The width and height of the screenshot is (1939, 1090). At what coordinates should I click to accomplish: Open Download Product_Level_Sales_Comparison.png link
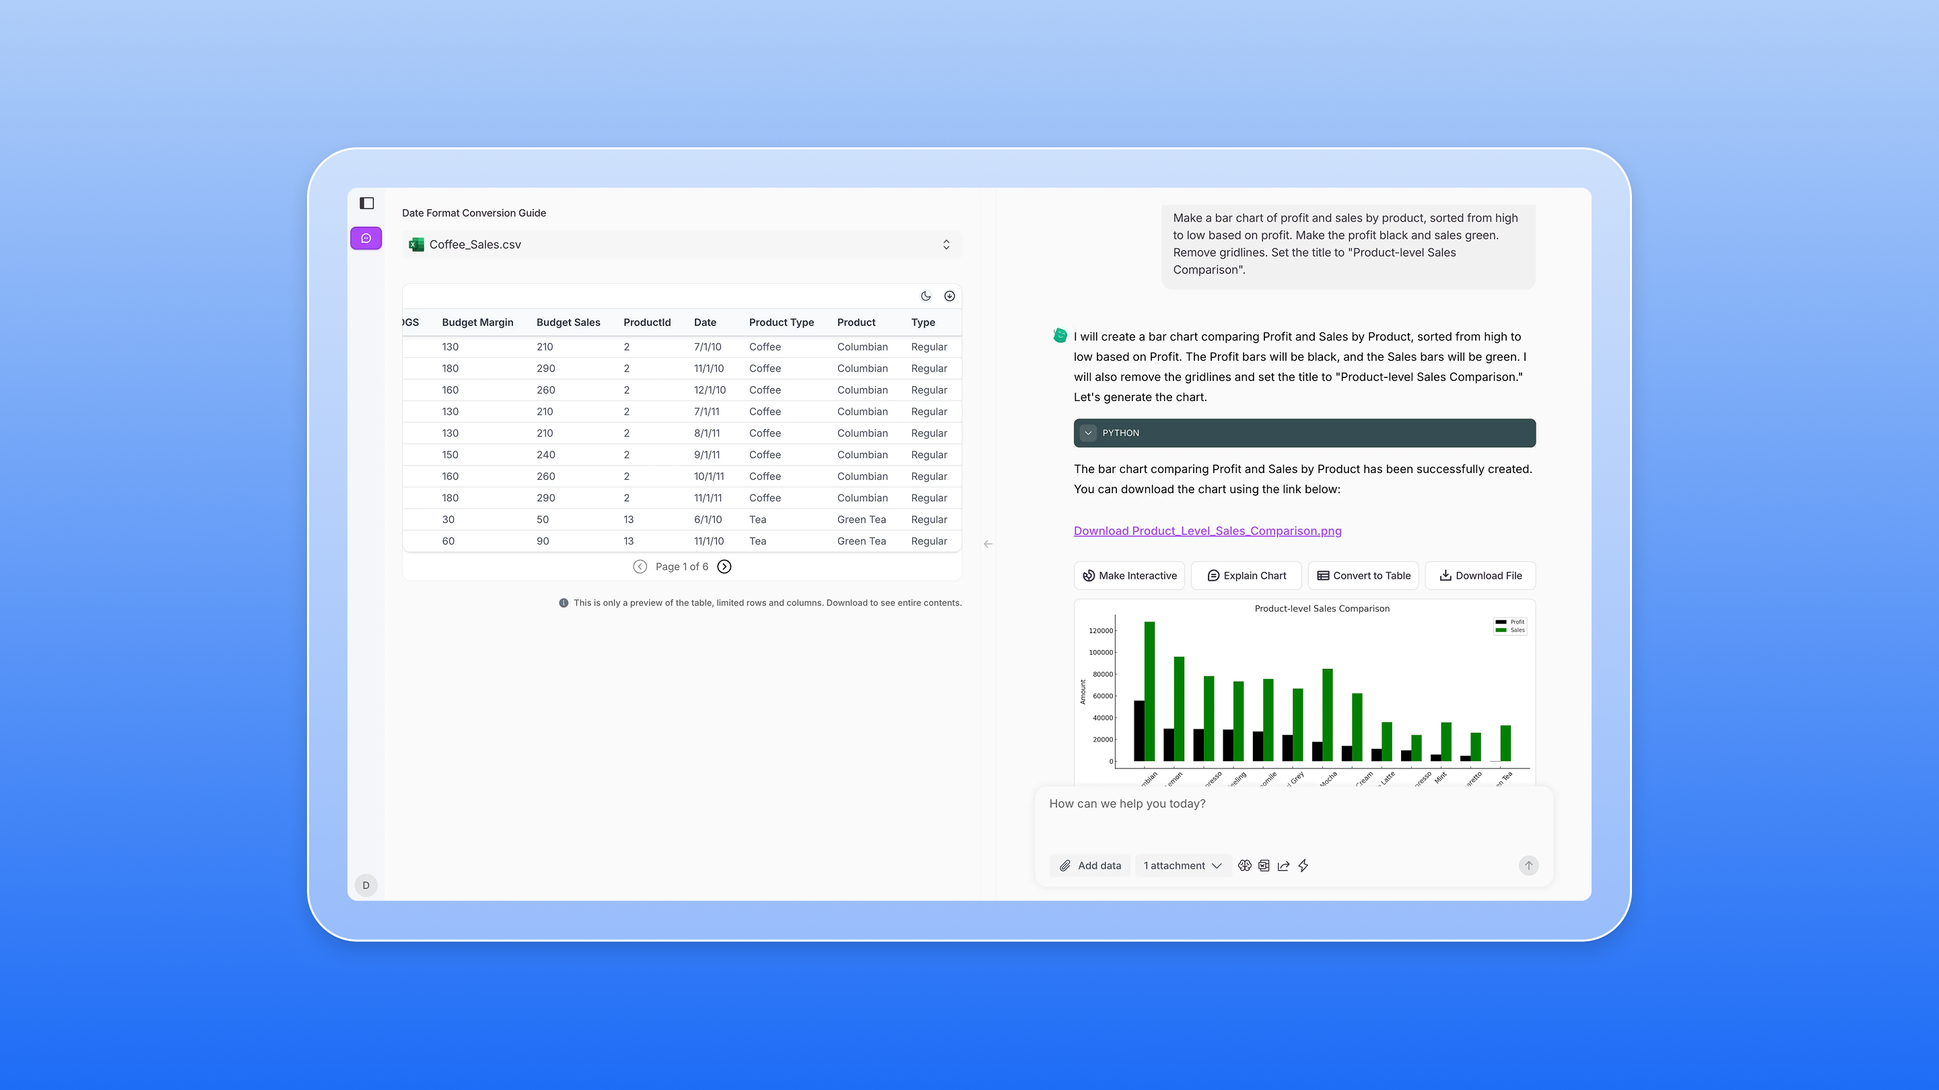click(1207, 531)
